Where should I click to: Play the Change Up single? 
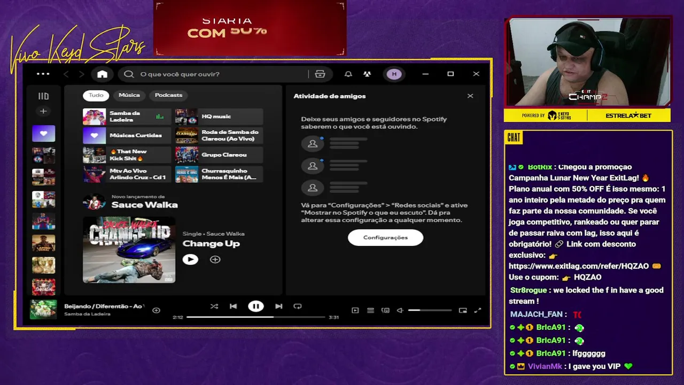tap(190, 259)
